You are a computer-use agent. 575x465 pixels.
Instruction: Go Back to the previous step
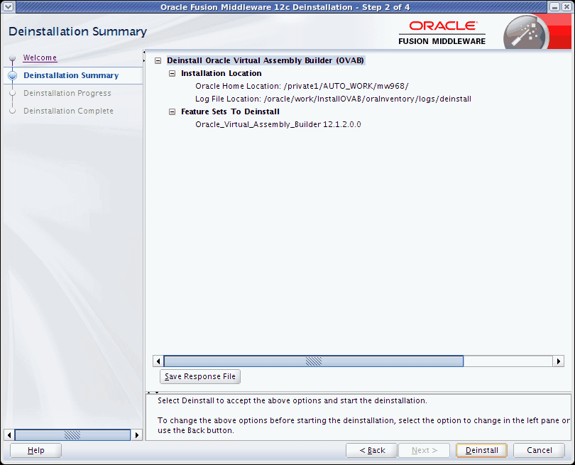pyautogui.click(x=371, y=450)
